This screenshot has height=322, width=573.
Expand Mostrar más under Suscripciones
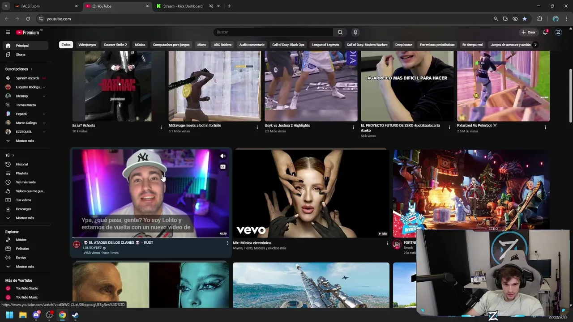click(x=25, y=141)
